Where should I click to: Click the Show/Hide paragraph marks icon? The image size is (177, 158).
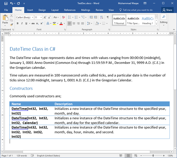click(108, 17)
